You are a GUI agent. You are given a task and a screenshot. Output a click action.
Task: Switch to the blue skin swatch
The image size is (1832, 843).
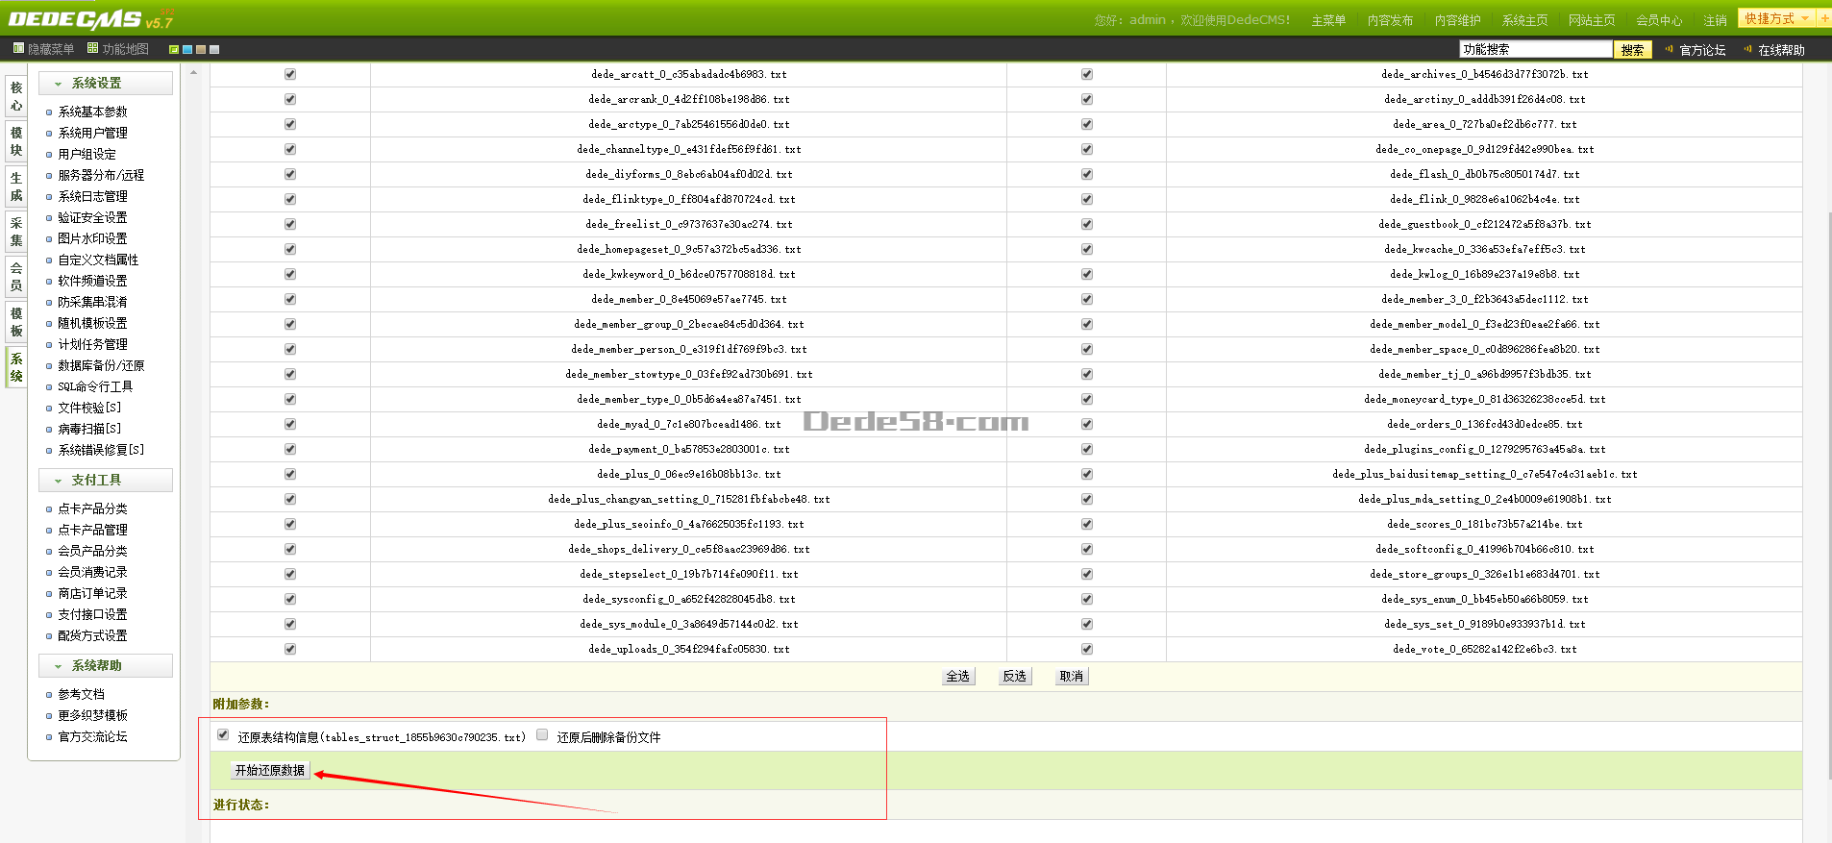(x=187, y=49)
